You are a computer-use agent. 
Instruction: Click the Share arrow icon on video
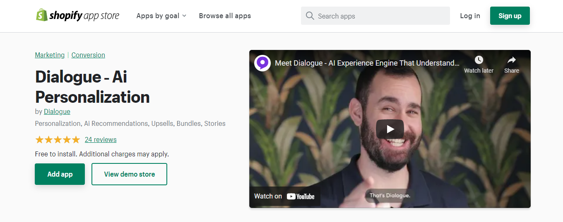click(511, 60)
